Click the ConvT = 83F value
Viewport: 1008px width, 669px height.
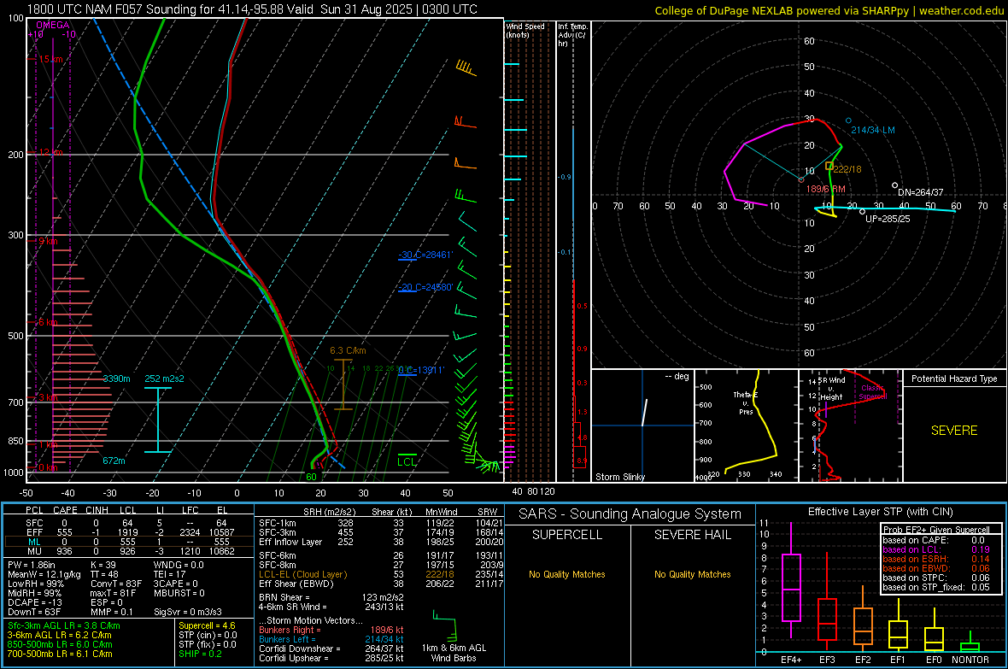pos(115,584)
